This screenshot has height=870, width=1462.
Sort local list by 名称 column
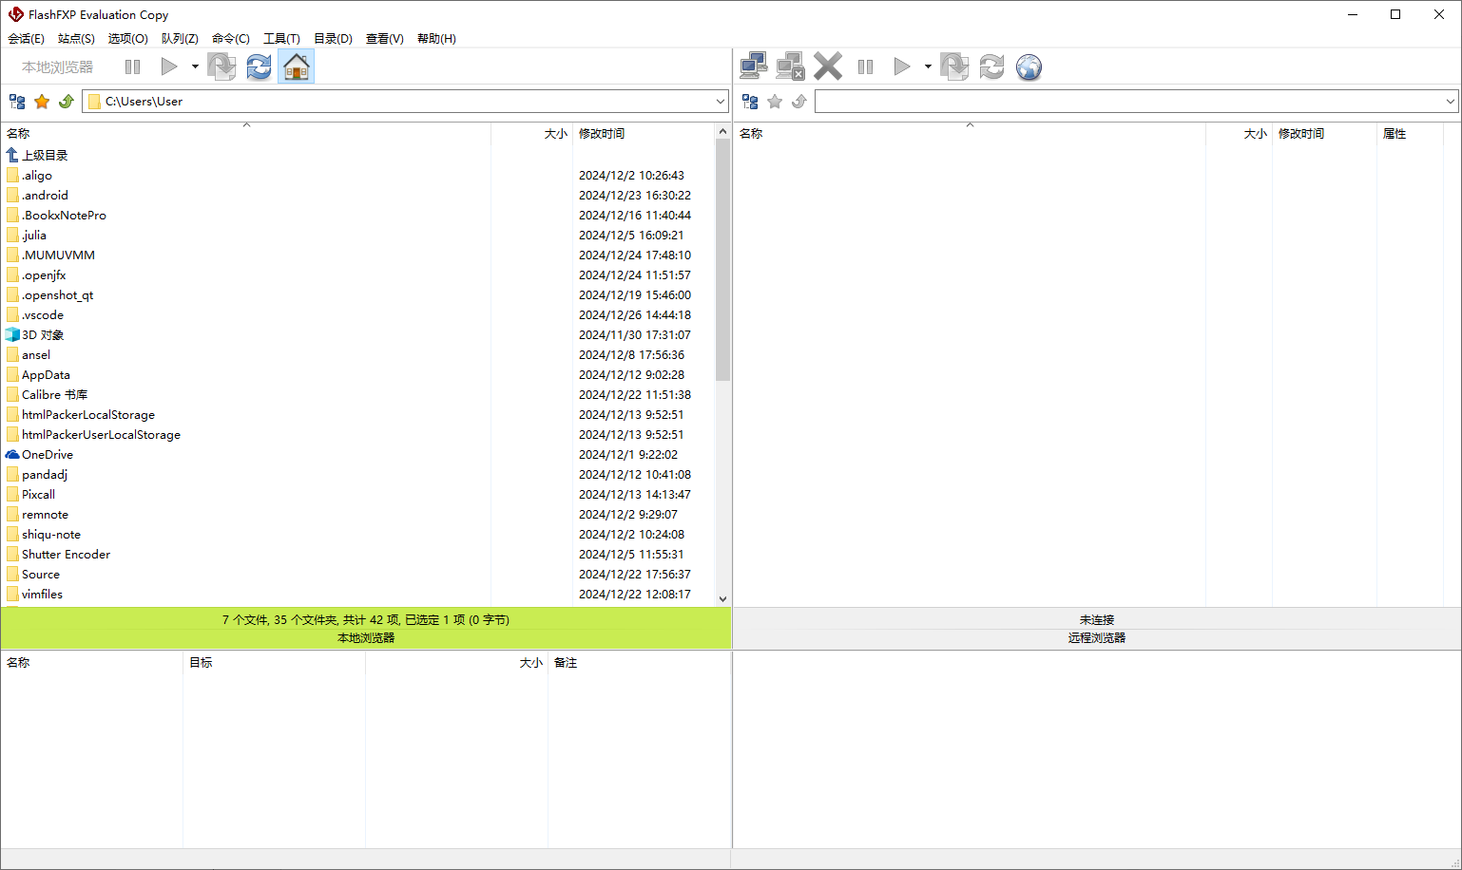246,134
